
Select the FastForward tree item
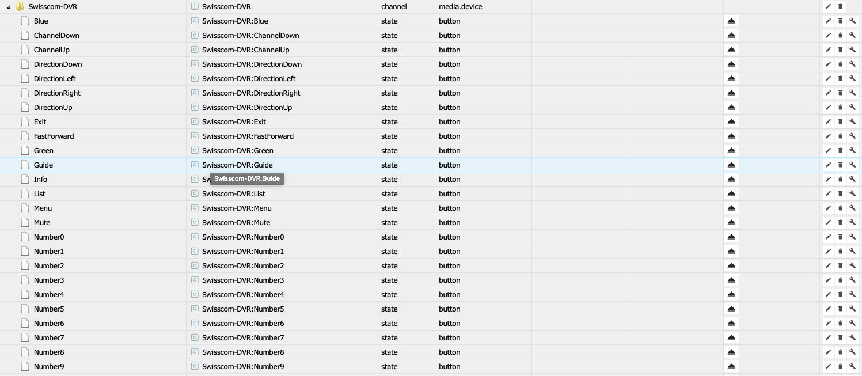54,136
